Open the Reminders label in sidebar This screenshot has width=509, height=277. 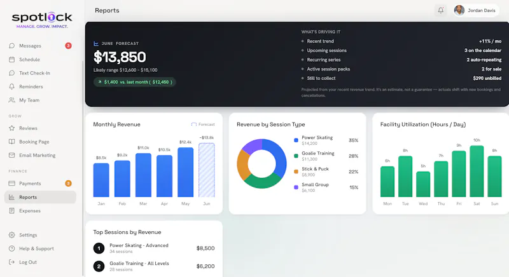[x=31, y=86]
